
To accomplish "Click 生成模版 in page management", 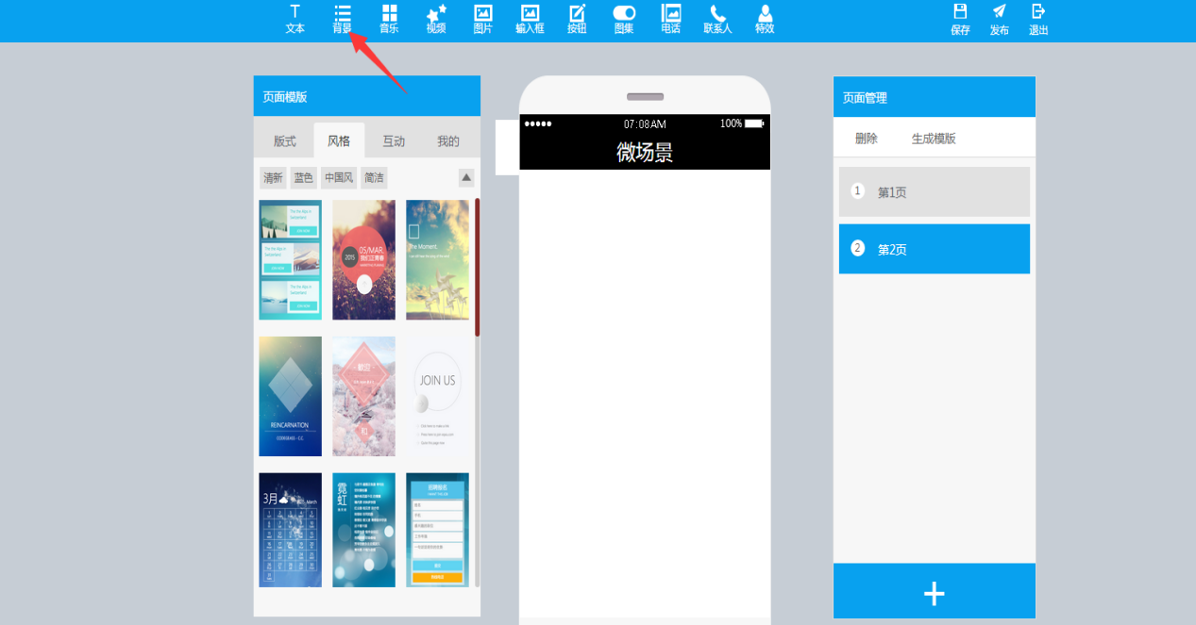I will [934, 139].
